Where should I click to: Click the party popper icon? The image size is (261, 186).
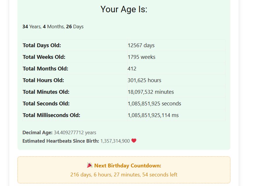tap(90, 165)
